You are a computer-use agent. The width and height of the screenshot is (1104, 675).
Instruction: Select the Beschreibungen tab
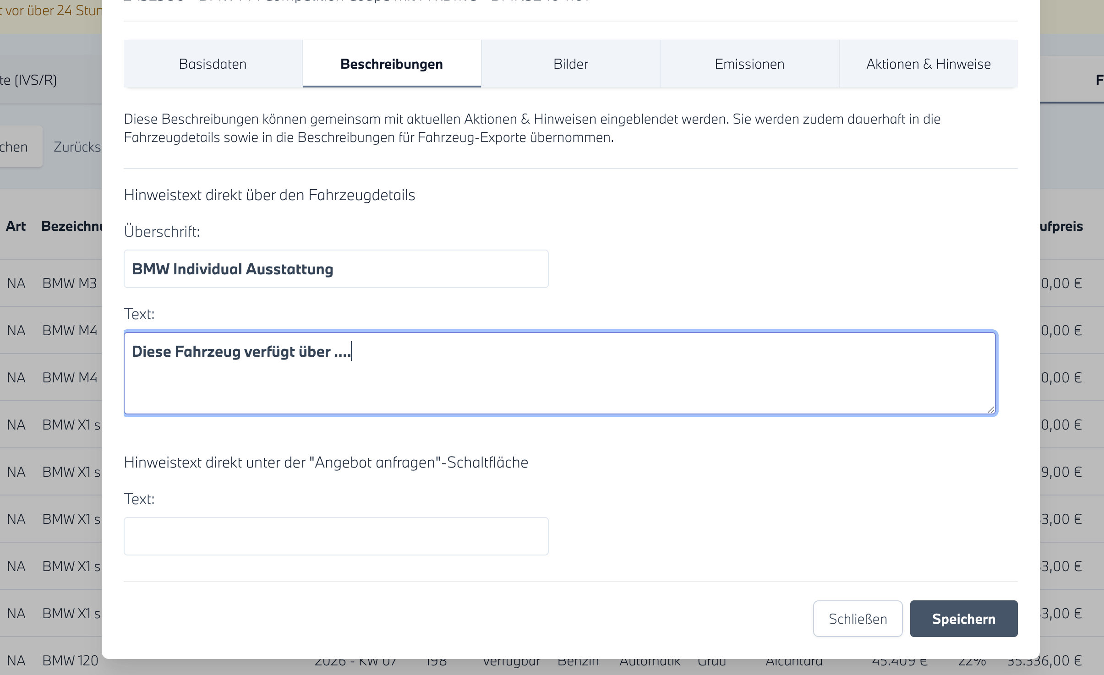391,64
